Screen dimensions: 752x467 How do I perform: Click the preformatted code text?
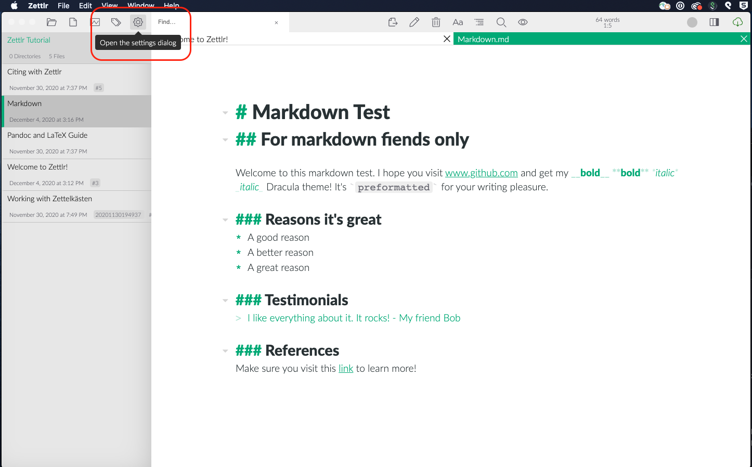click(x=394, y=187)
